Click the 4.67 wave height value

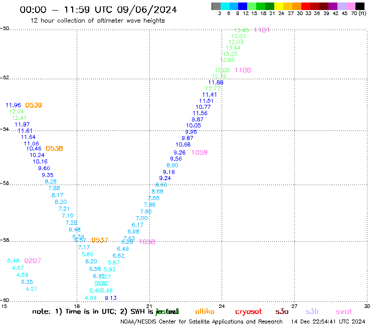click(18, 268)
